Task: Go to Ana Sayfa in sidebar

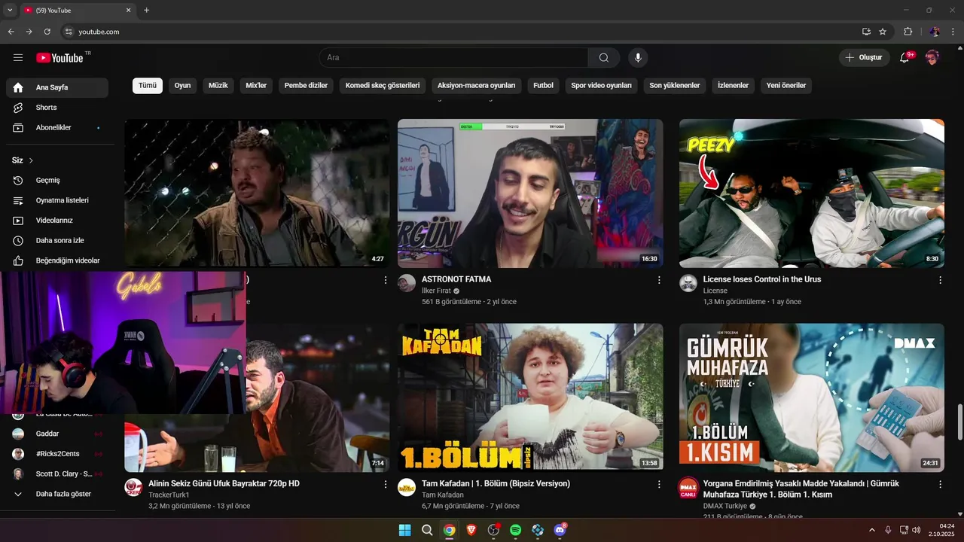Action: pos(57,87)
